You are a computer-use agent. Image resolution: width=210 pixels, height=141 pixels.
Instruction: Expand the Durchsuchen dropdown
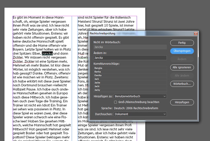click(140, 114)
